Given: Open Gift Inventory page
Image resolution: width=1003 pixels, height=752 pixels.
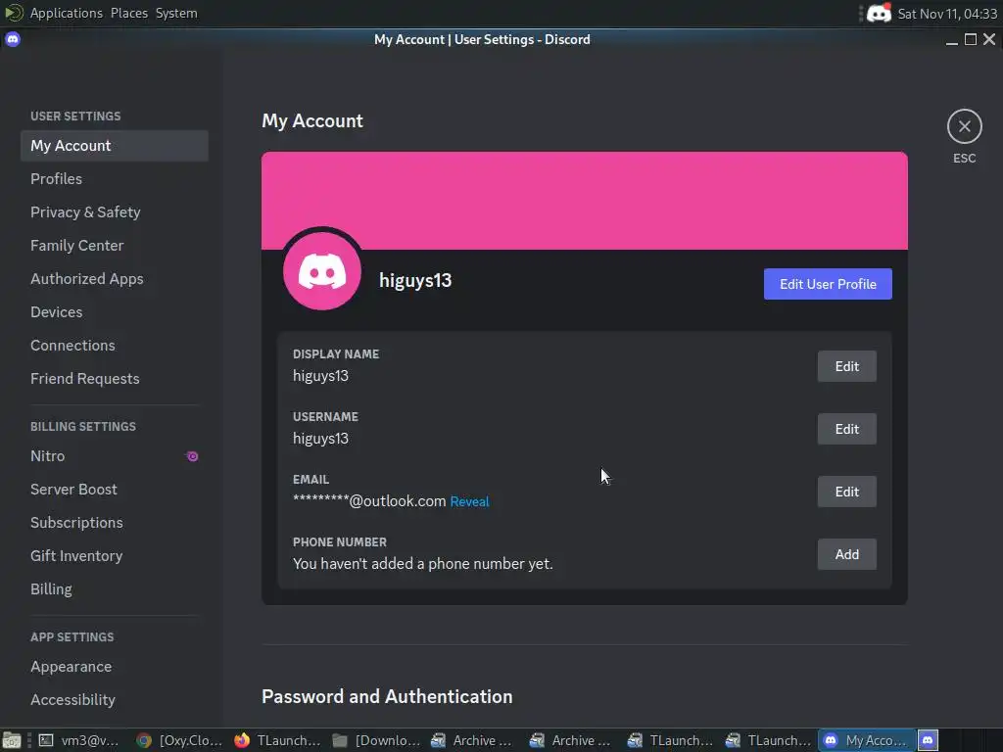Looking at the screenshot, I should 115,556.
